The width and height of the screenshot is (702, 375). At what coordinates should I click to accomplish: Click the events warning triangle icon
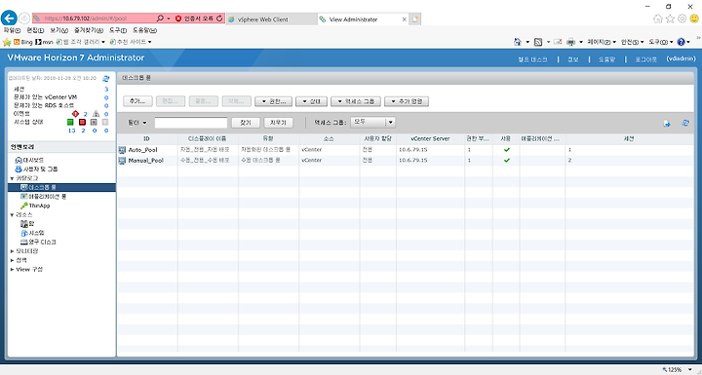(x=96, y=114)
